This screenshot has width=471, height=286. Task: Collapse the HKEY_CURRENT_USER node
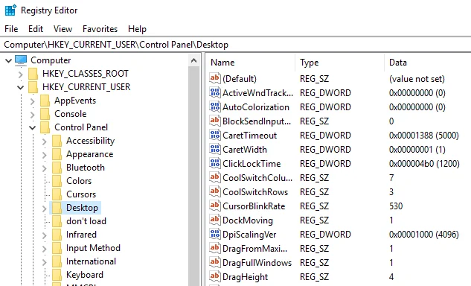tap(20, 88)
